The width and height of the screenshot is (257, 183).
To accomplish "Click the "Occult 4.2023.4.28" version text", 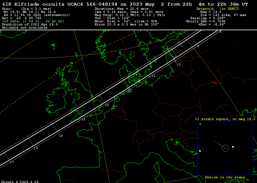I will [x=20, y=181].
